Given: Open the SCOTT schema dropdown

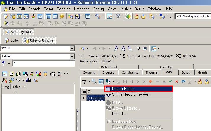Looking at the screenshot, I should (72, 49).
